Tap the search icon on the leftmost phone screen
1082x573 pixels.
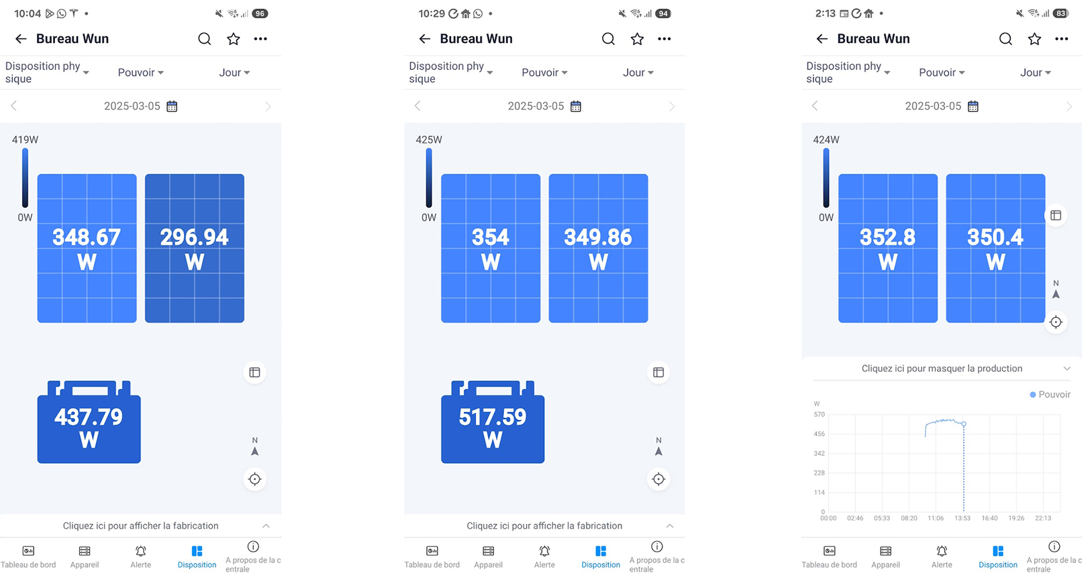(x=204, y=39)
